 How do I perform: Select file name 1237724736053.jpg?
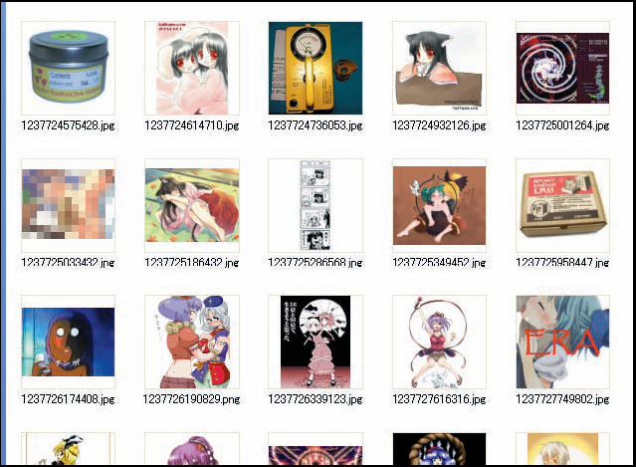(x=316, y=125)
